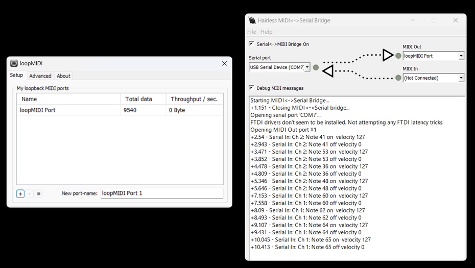The image size is (475, 268).
Task: Click the log line 'Note 64 off velocity 0'
Action: pyautogui.click(x=306, y=232)
